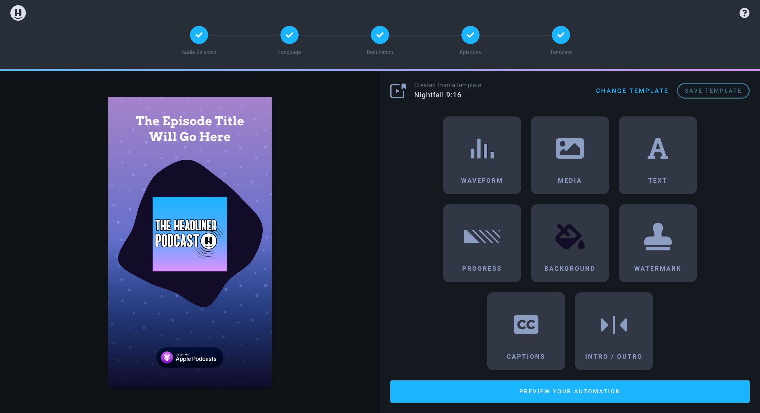This screenshot has width=760, height=413.
Task: Open the Background settings tile
Action: click(x=570, y=243)
